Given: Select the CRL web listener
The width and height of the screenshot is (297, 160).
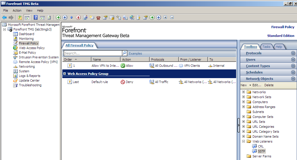Looking at the screenshot, I should tap(261, 146).
